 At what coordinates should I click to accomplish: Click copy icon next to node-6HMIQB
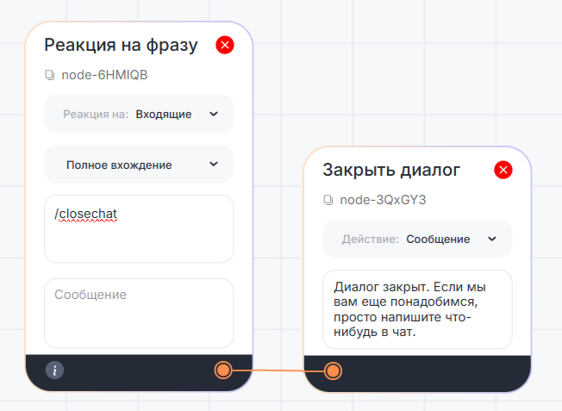pos(50,75)
